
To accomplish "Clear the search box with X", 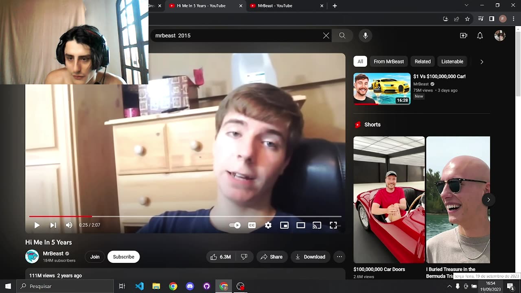I will (x=326, y=35).
